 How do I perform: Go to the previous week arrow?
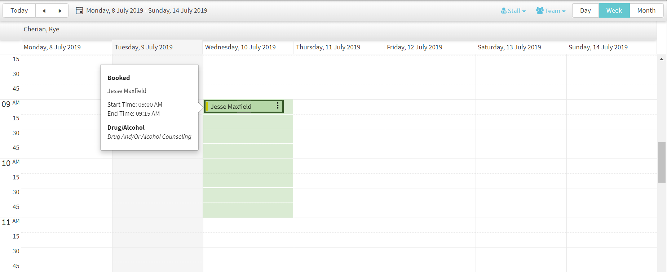click(x=44, y=11)
